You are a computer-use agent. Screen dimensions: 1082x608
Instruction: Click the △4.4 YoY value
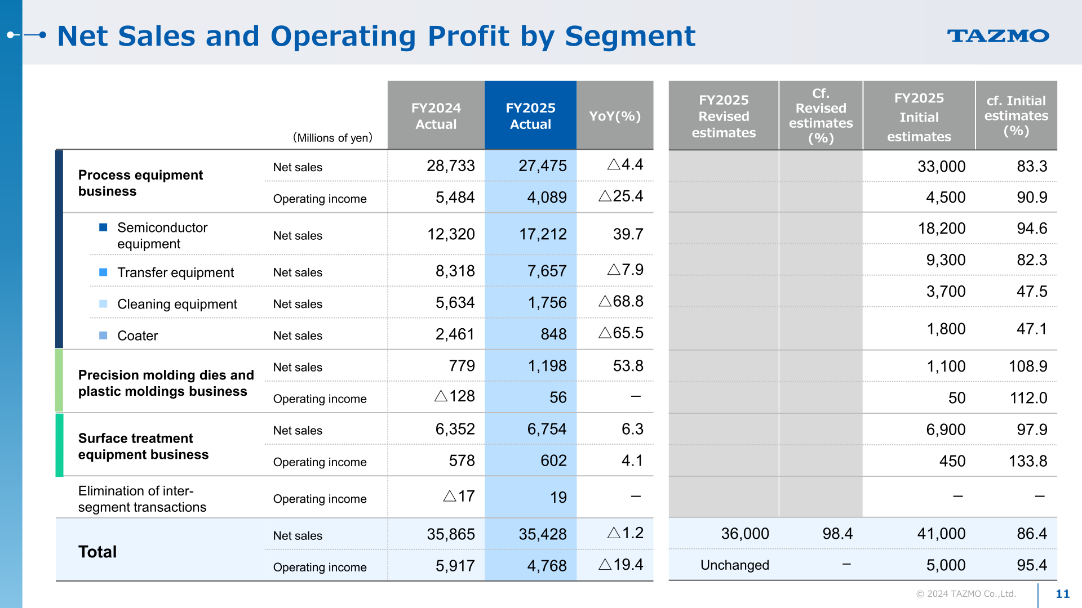(x=625, y=164)
